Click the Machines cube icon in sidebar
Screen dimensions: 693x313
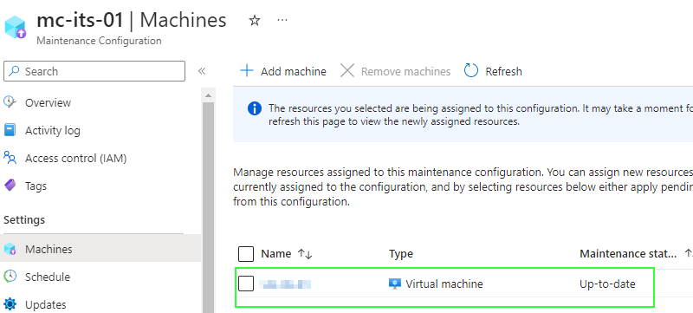10,249
